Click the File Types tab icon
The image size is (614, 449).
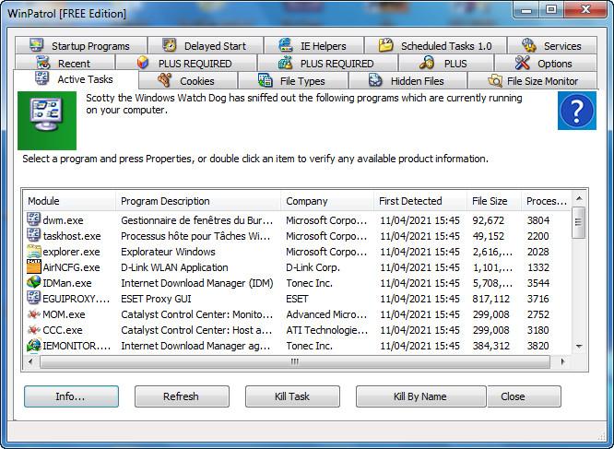click(x=266, y=80)
